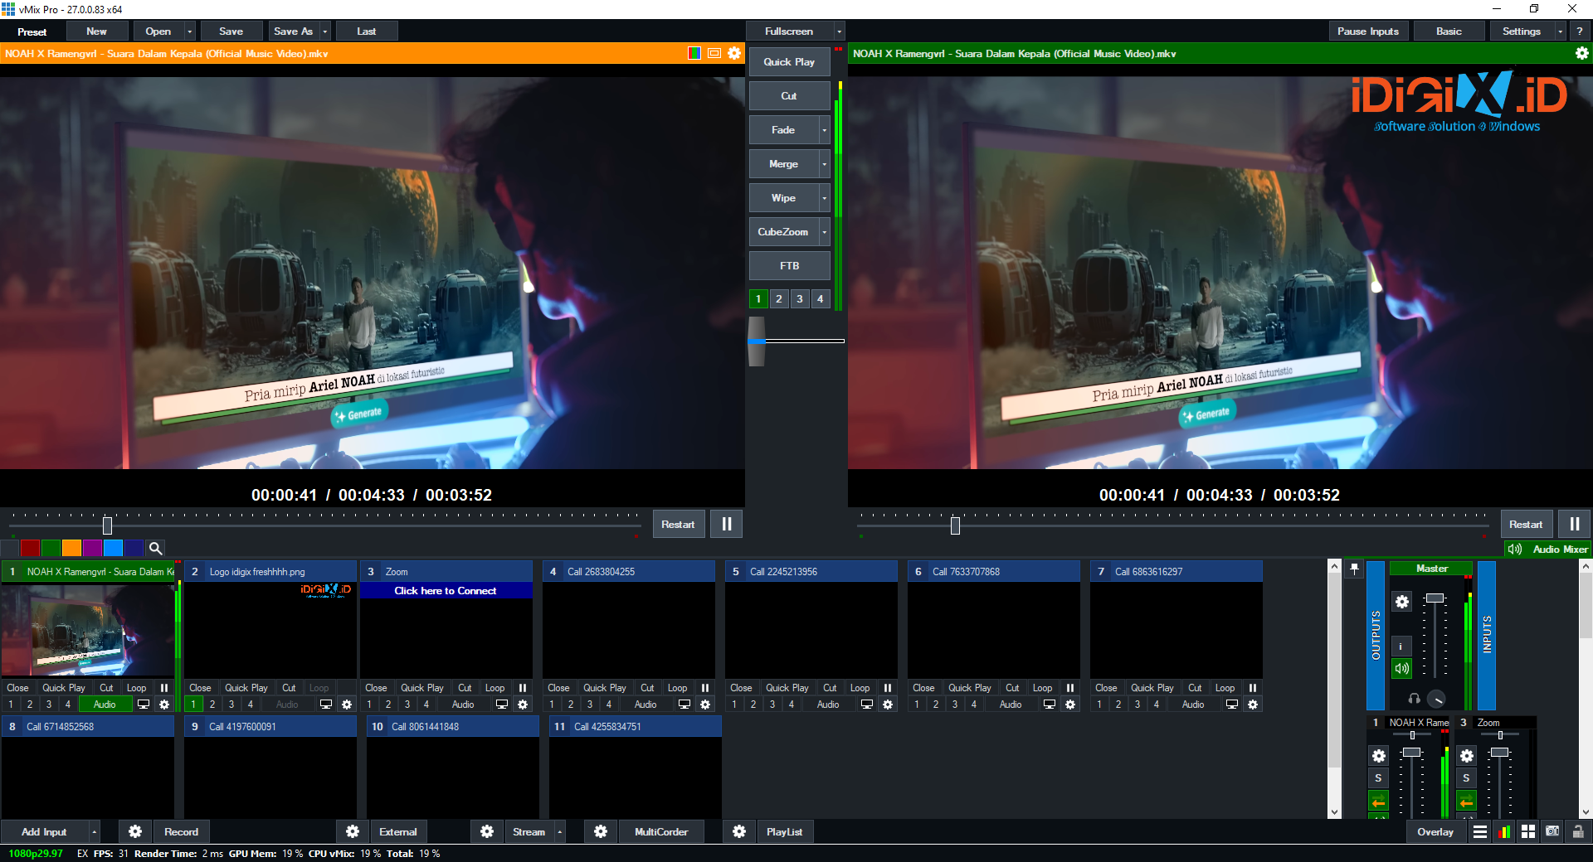Expand the Wipe transition dropdown arrow
This screenshot has width=1593, height=862.
click(x=824, y=198)
